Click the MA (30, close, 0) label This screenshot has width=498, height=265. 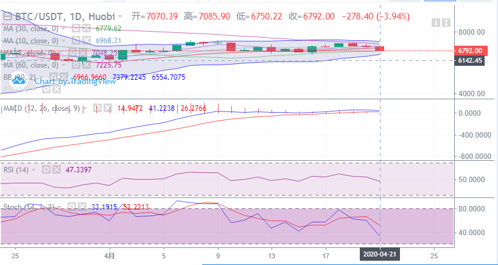pos(31,29)
